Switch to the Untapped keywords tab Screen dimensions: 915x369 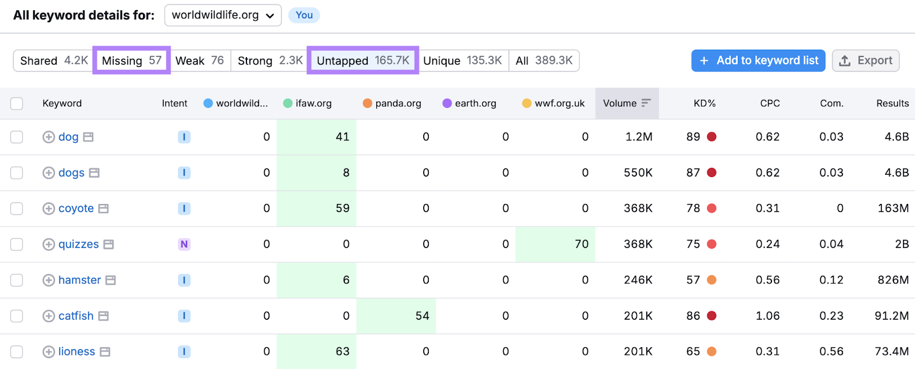click(363, 61)
